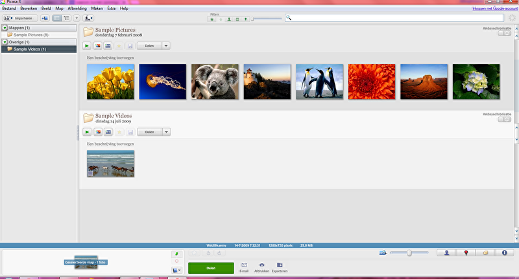
Task: Click the photo collage icon under Sample Pictures
Action: [x=97, y=46]
